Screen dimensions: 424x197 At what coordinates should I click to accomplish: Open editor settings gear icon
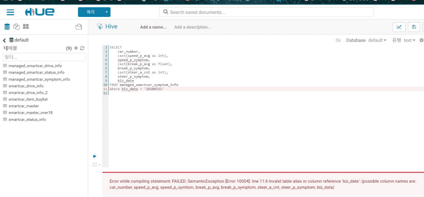pyautogui.click(x=421, y=40)
